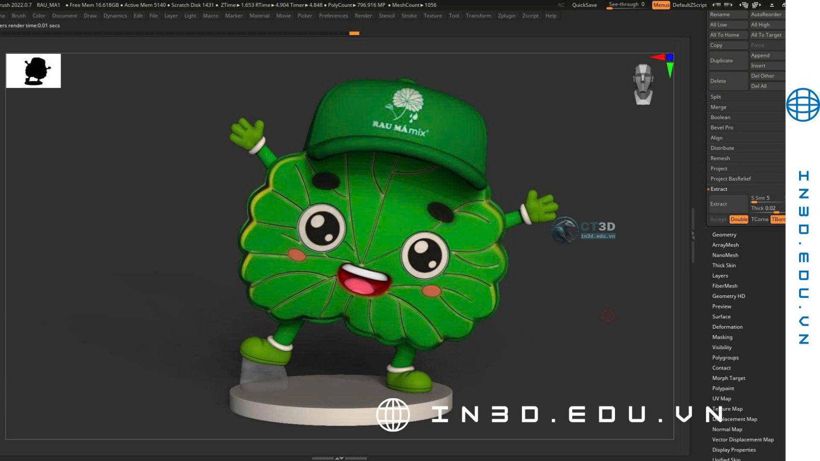Open the Brush menu
This screenshot has height=461, width=820.
click(x=19, y=16)
